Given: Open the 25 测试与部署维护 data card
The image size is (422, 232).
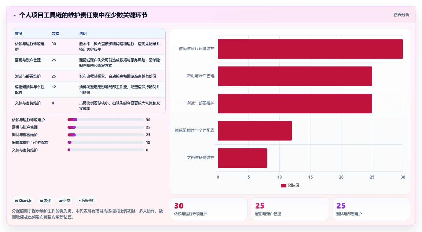Looking at the screenshot, I should pyautogui.click(x=371, y=209).
